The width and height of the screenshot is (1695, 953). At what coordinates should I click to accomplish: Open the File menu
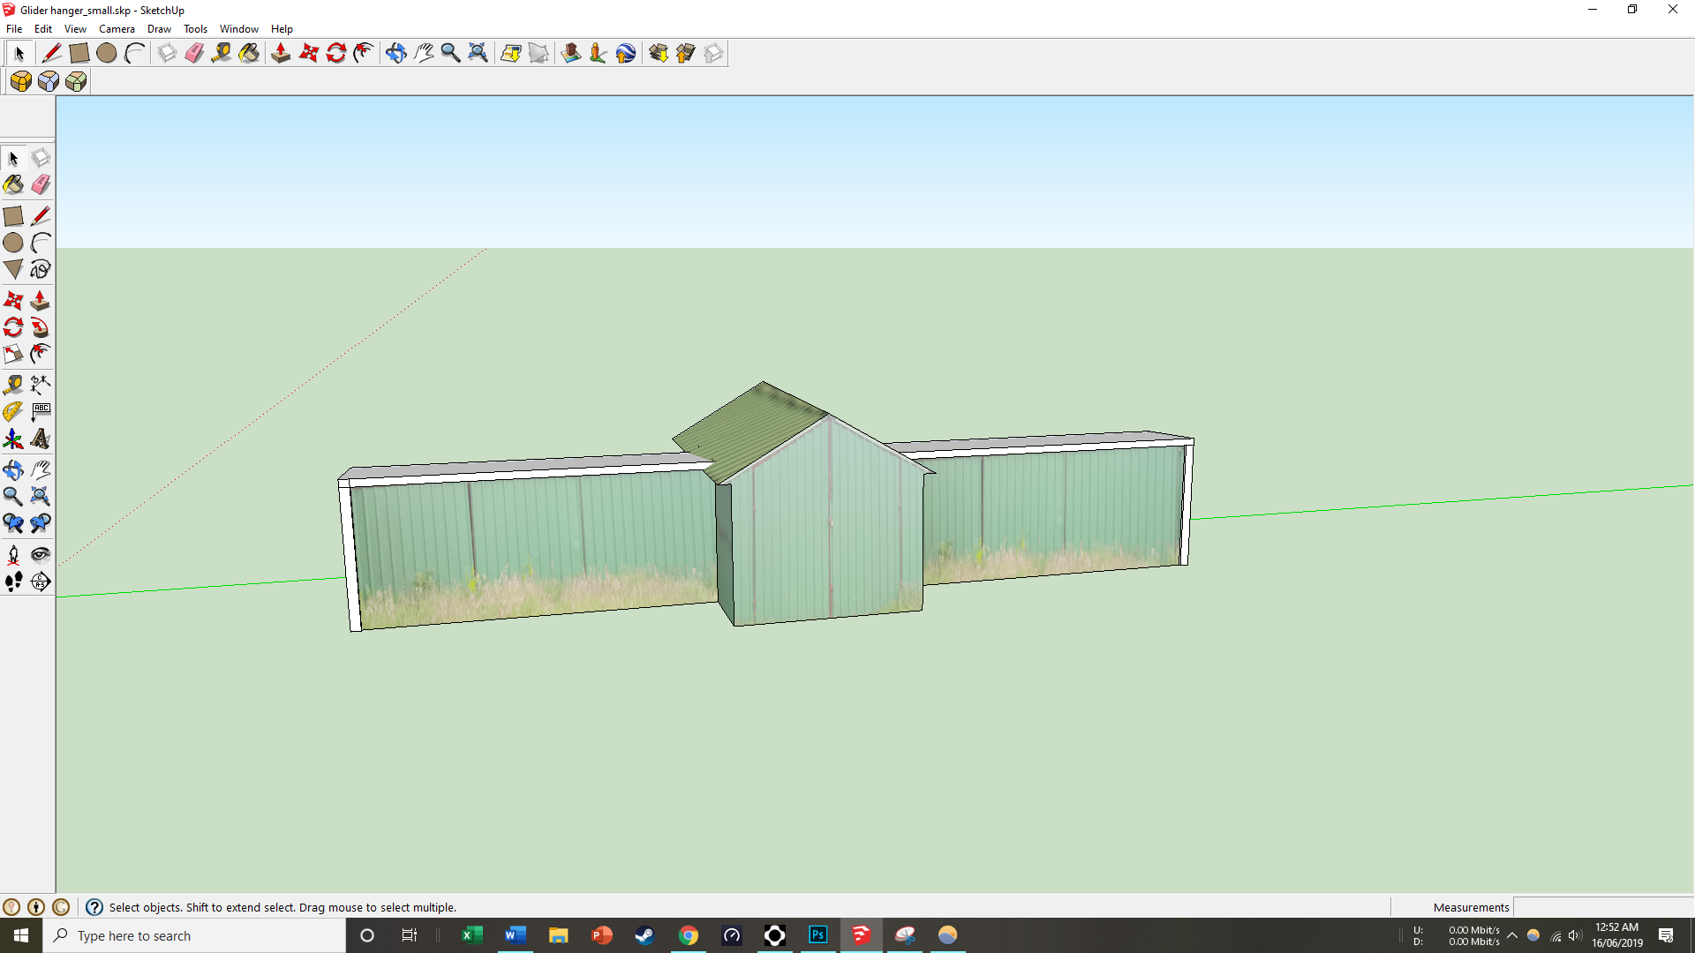(x=14, y=29)
